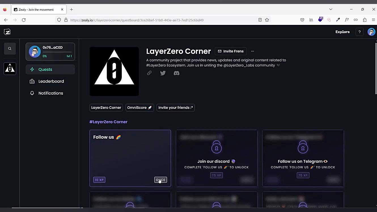Open the extensions puzzle piece menu
Screen dimensions: 377x212
pyautogui.click(x=365, y=20)
